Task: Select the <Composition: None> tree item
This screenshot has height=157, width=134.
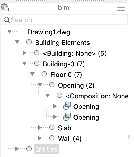Action: (x=97, y=96)
